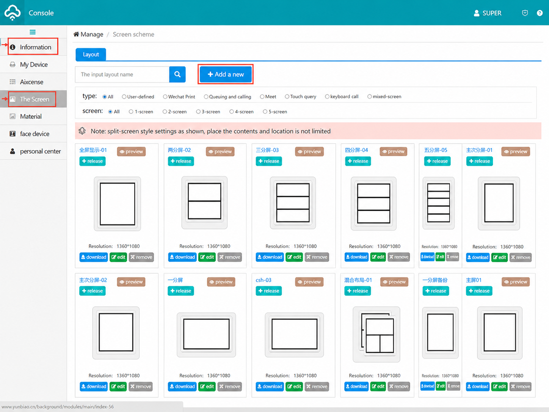Open the csh-03 layout title link
This screenshot has height=412, width=549.
(x=264, y=280)
